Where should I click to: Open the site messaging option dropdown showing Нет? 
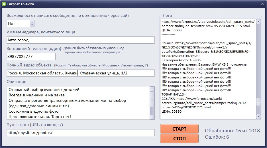tap(21, 23)
